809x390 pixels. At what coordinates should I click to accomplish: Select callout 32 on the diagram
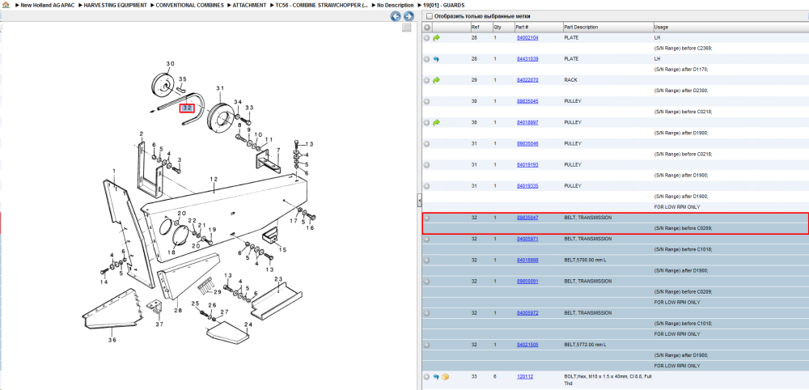tap(187, 108)
